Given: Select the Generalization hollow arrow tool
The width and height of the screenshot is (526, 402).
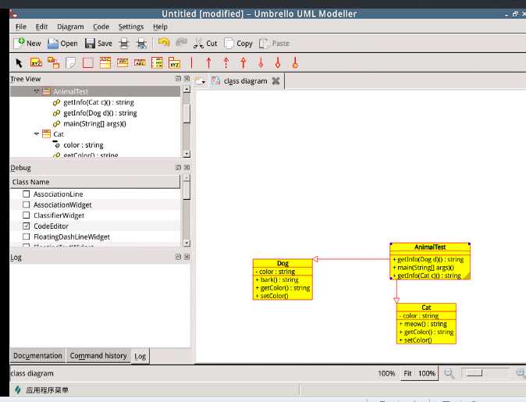Looking at the screenshot, I should (x=243, y=62).
